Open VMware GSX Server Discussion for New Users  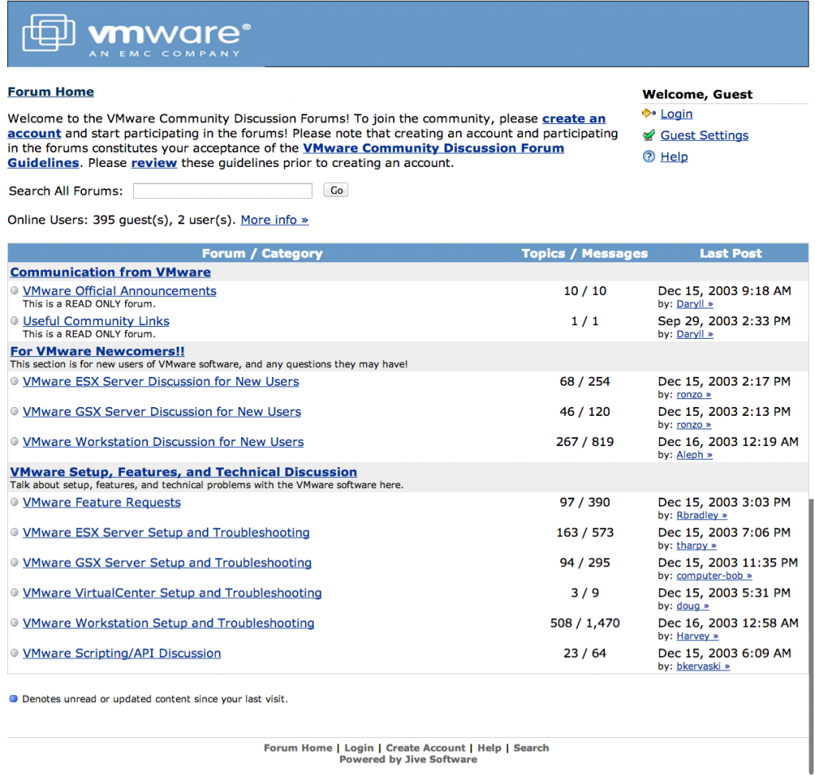pyautogui.click(x=162, y=411)
